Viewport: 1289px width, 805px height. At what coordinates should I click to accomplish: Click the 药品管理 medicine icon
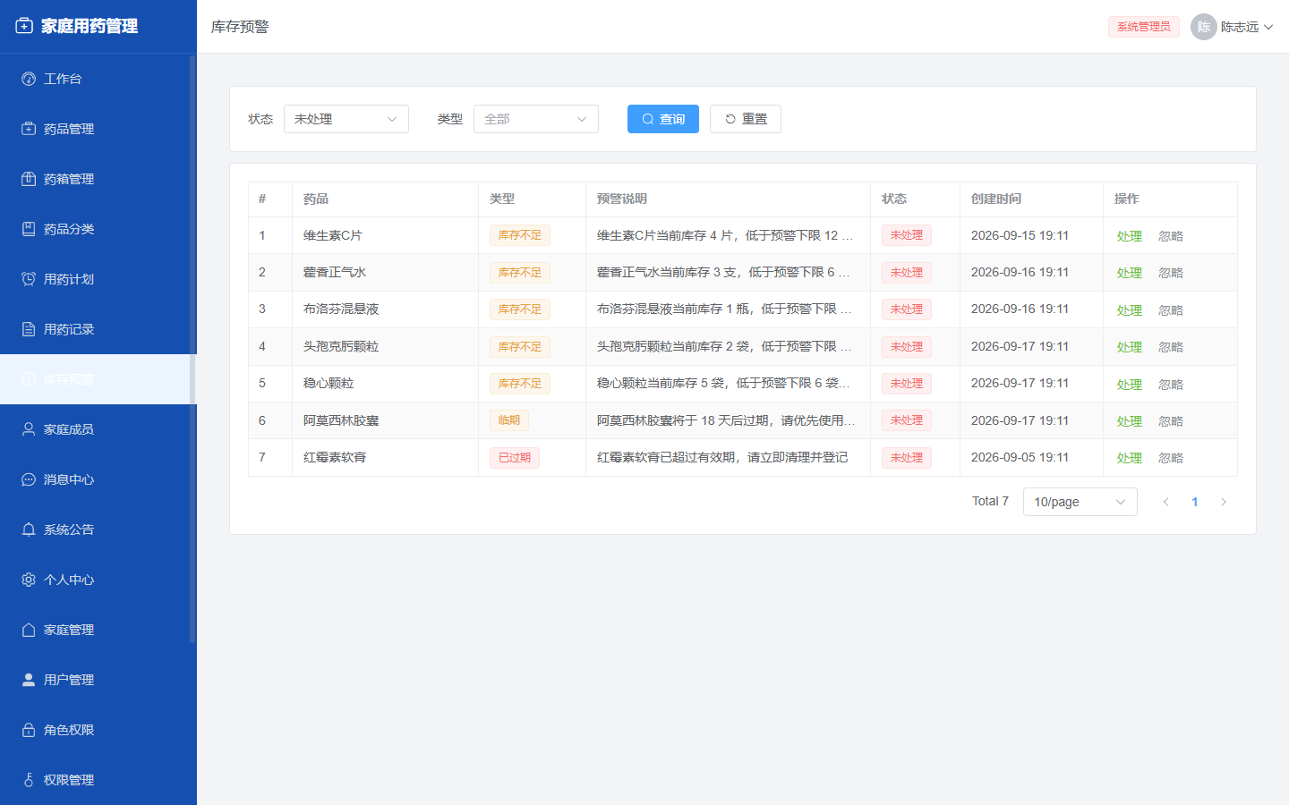pyautogui.click(x=29, y=129)
